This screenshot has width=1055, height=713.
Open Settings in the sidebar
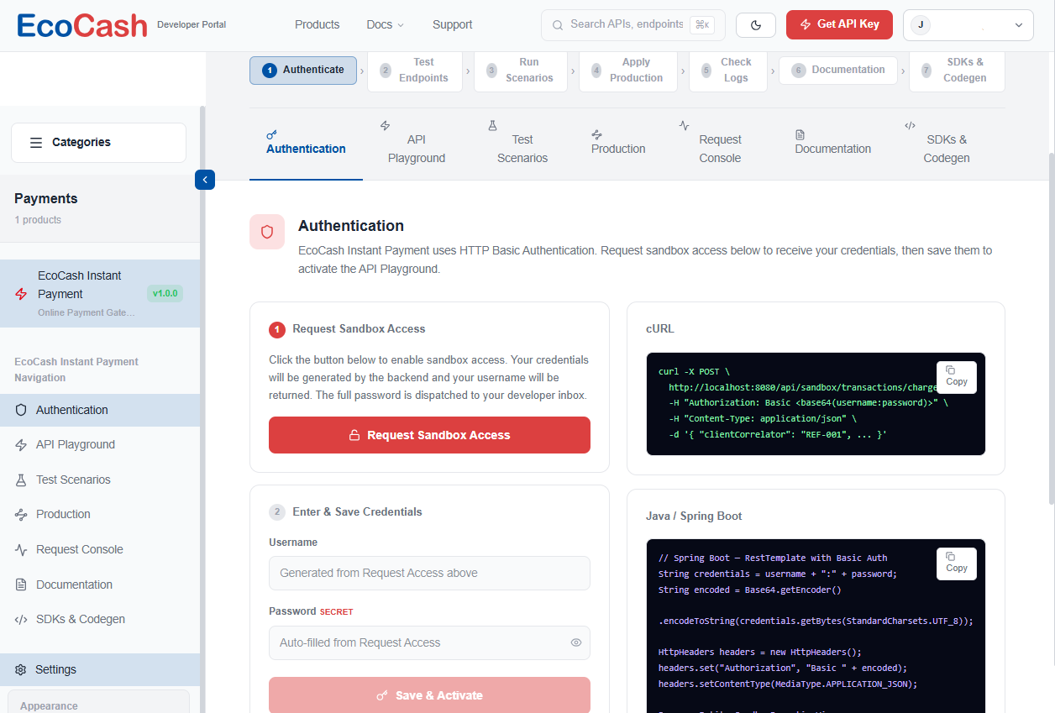click(x=100, y=669)
